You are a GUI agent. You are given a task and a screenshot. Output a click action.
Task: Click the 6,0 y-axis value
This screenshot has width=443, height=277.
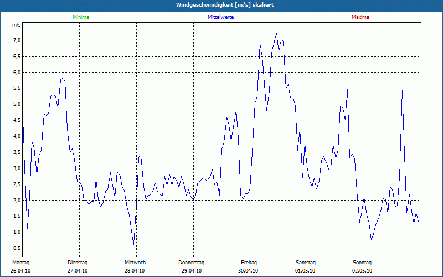pos(17,72)
